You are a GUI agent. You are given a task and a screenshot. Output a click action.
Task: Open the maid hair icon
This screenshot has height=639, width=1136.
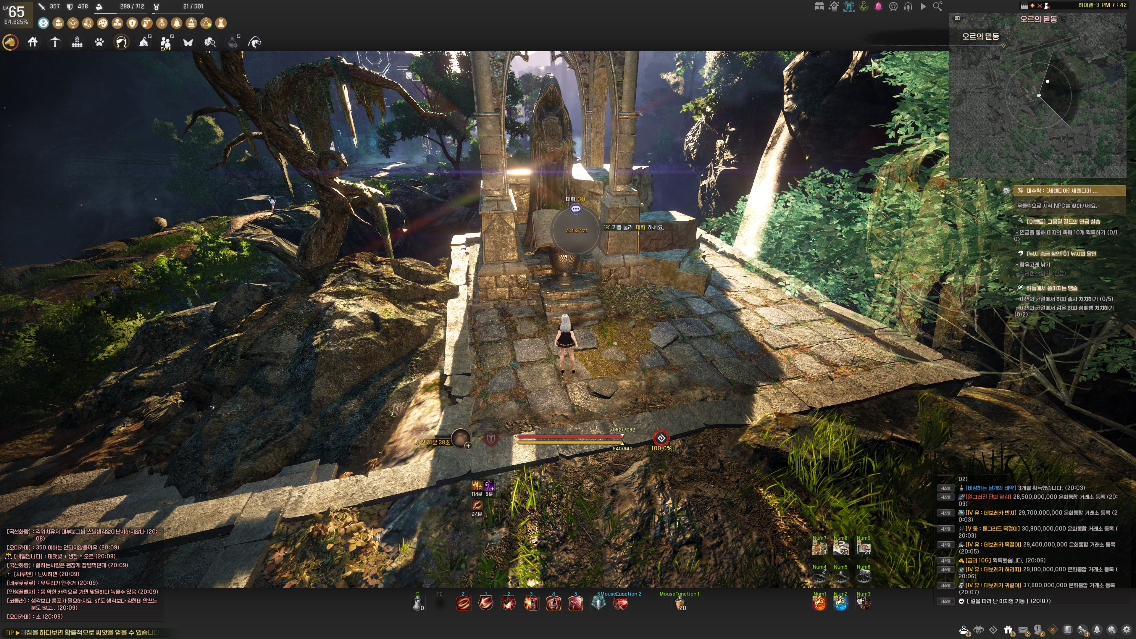121,42
